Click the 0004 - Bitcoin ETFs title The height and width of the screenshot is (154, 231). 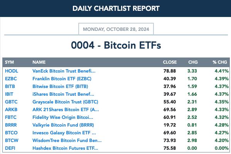tap(116, 45)
